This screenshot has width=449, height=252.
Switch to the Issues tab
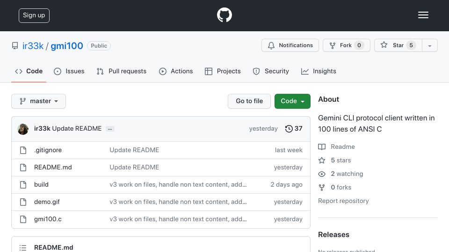69,71
